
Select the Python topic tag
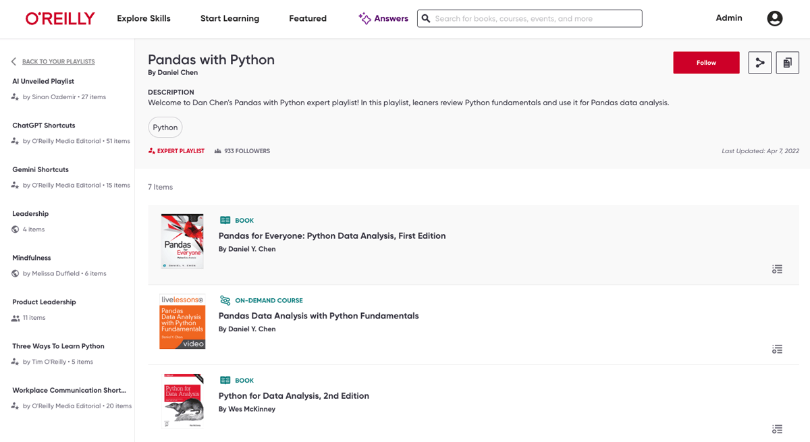165,127
